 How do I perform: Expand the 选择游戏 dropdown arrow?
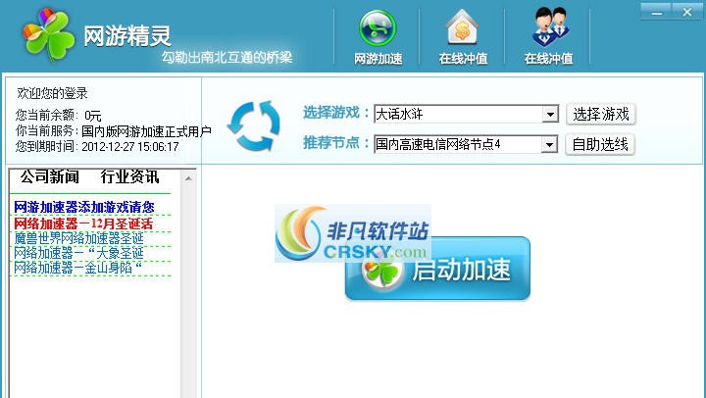(550, 115)
